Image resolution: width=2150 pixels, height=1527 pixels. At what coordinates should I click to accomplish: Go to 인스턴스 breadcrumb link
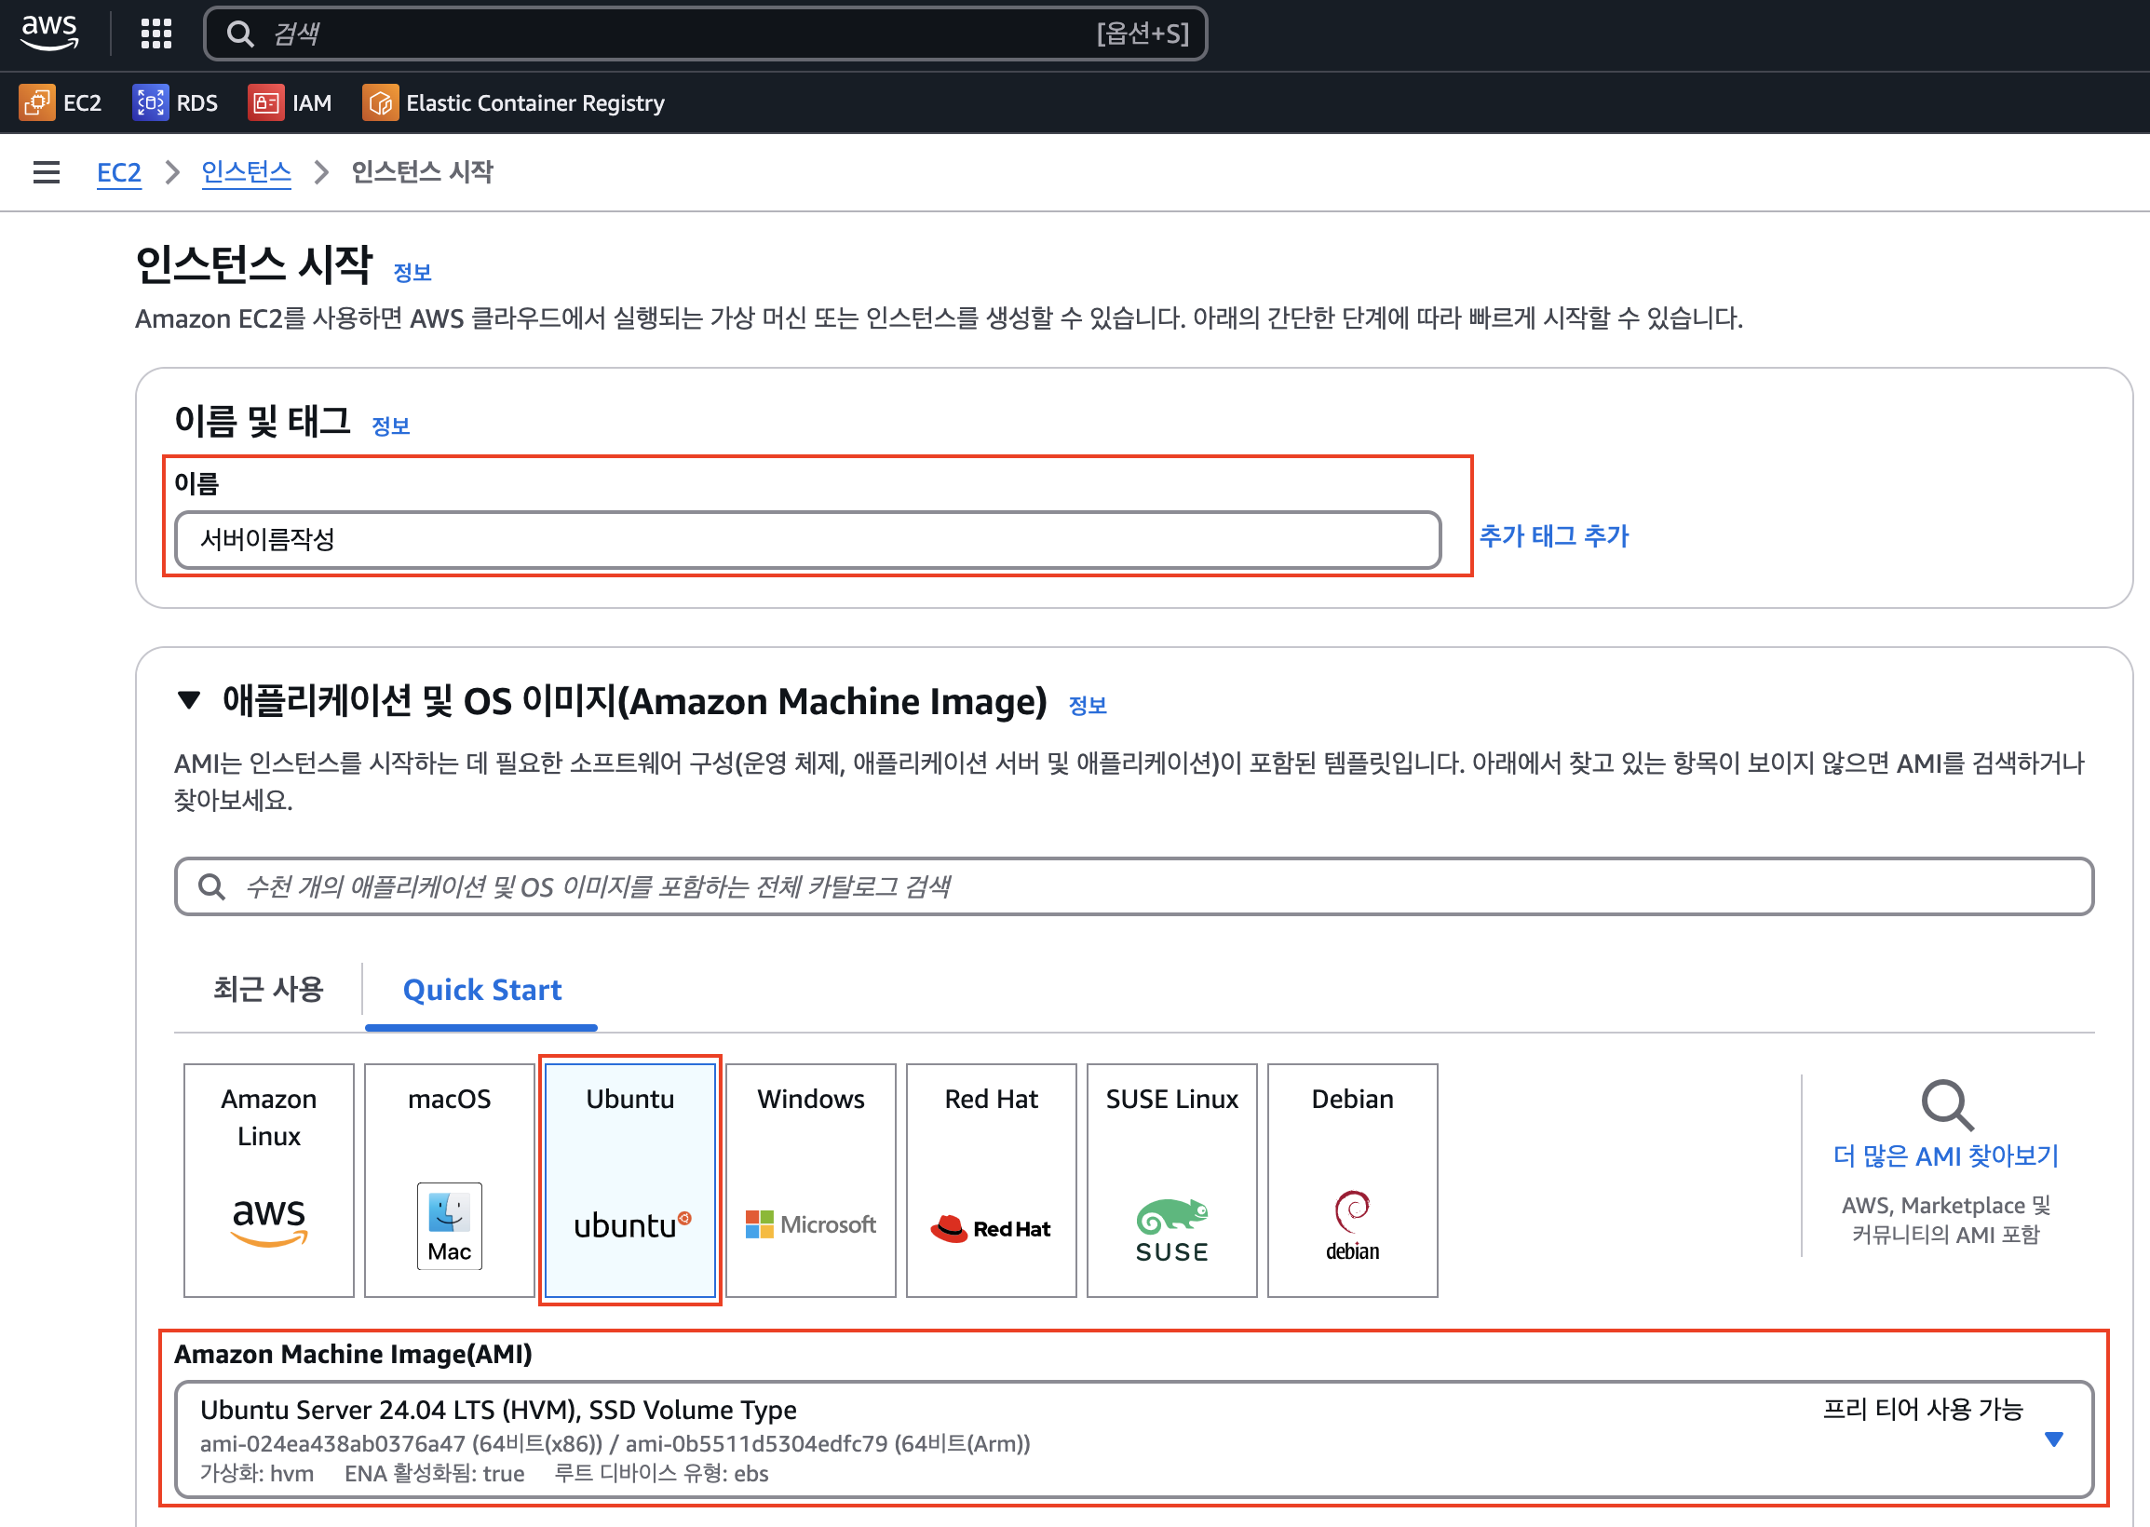point(247,172)
